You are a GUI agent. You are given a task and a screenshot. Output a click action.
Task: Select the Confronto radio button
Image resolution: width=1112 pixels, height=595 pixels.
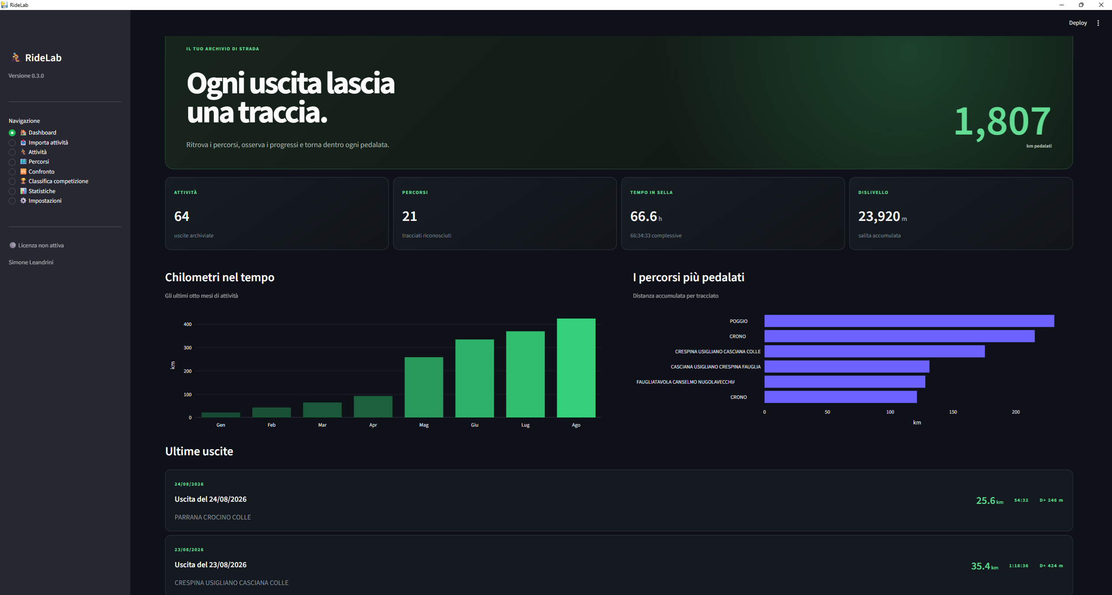point(12,172)
